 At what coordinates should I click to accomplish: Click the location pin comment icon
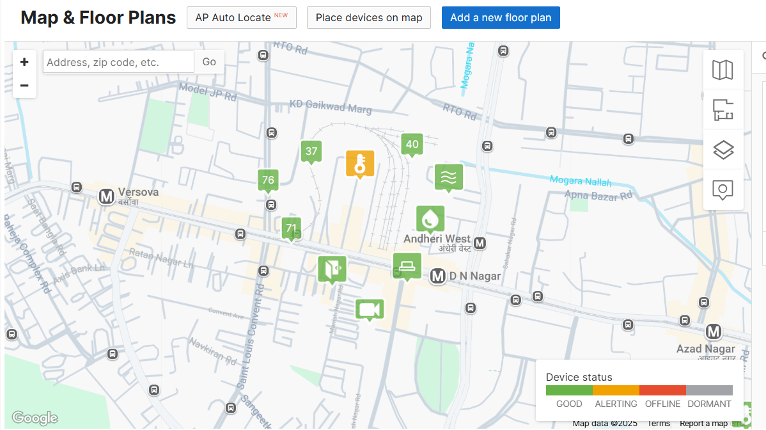click(723, 190)
